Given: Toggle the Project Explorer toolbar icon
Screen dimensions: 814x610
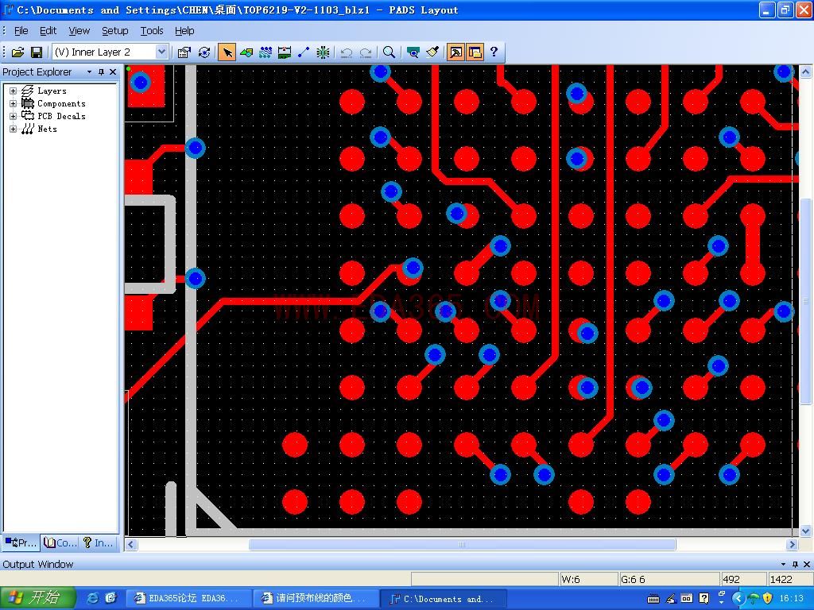Looking at the screenshot, I should [475, 52].
